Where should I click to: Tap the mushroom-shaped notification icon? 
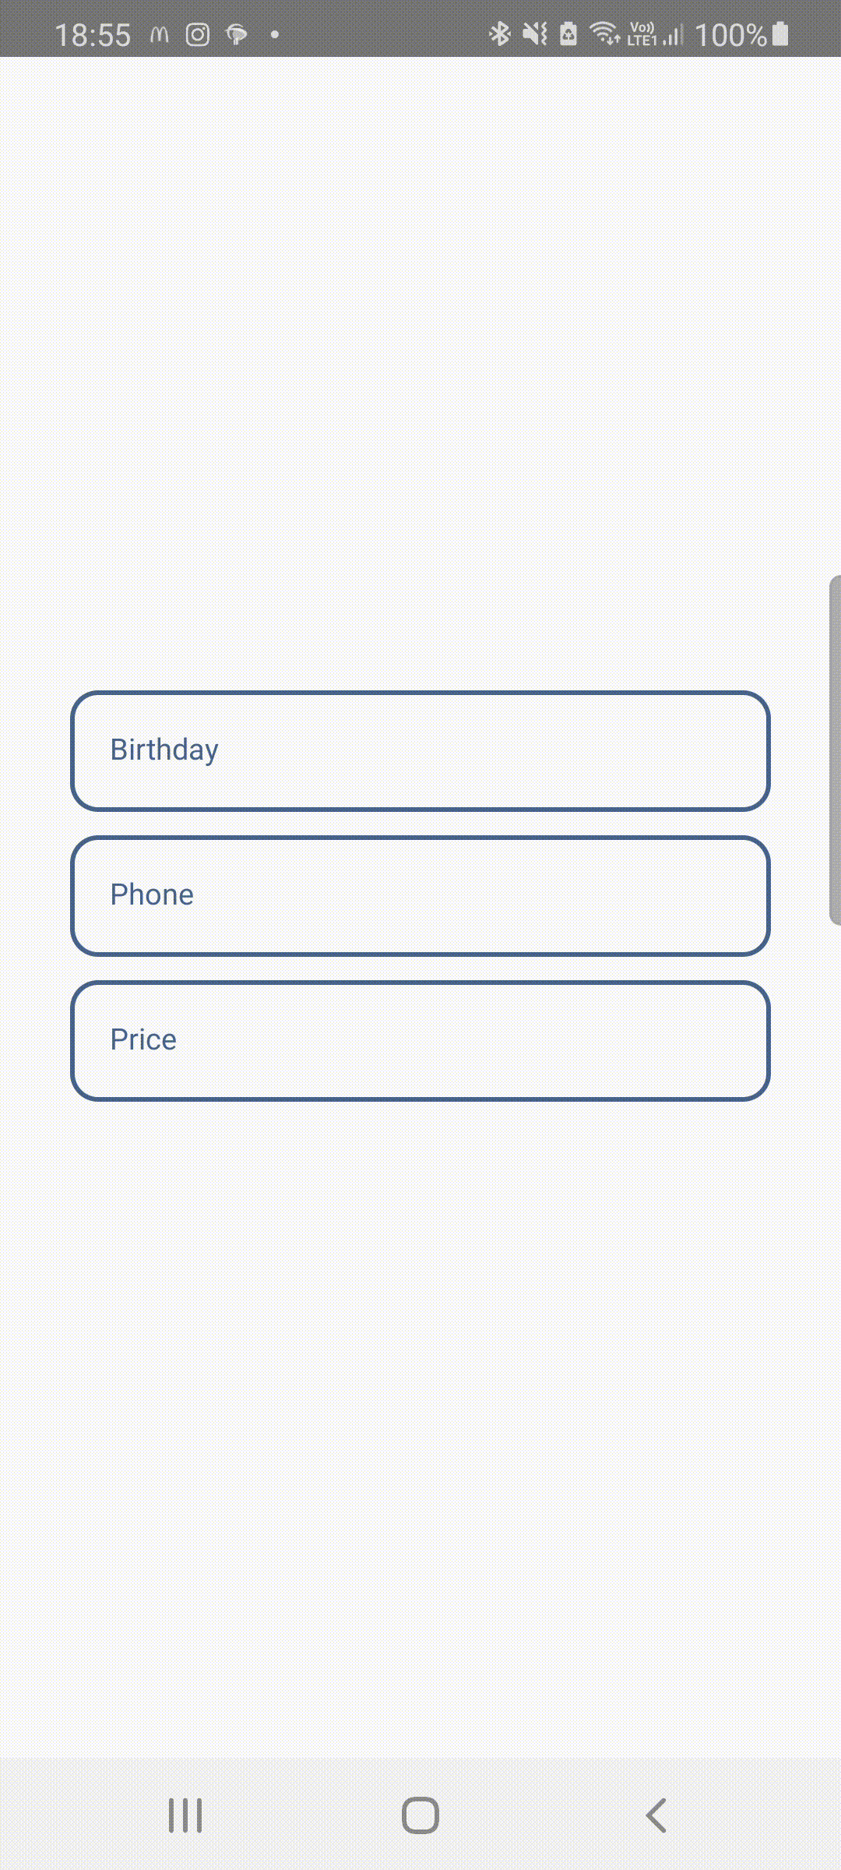tap(236, 34)
